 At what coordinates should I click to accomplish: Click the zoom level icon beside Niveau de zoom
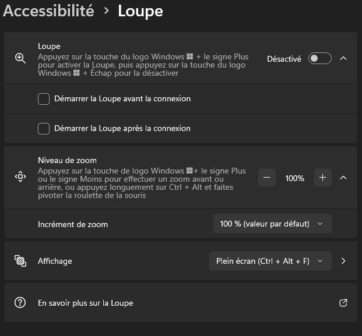(x=20, y=178)
